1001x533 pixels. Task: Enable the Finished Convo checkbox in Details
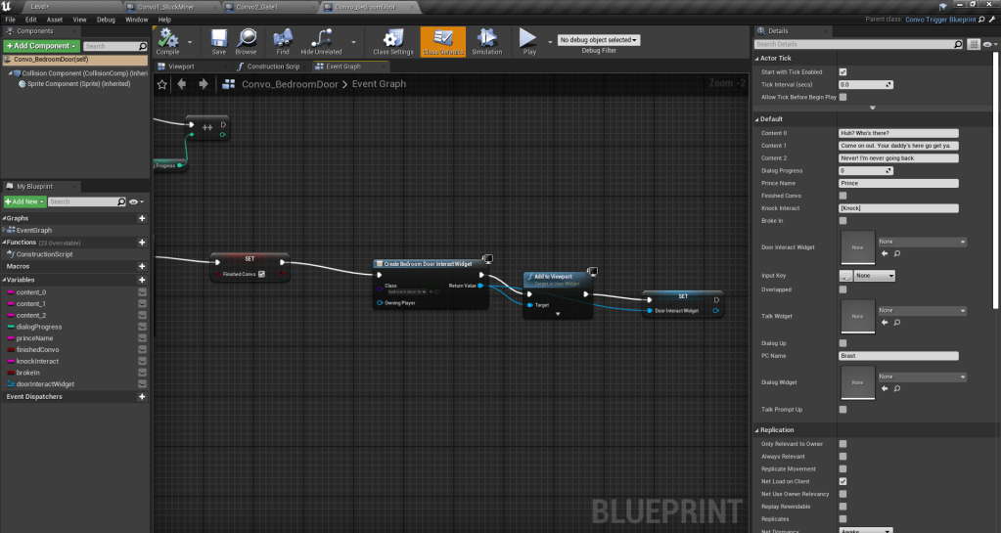[x=843, y=196]
